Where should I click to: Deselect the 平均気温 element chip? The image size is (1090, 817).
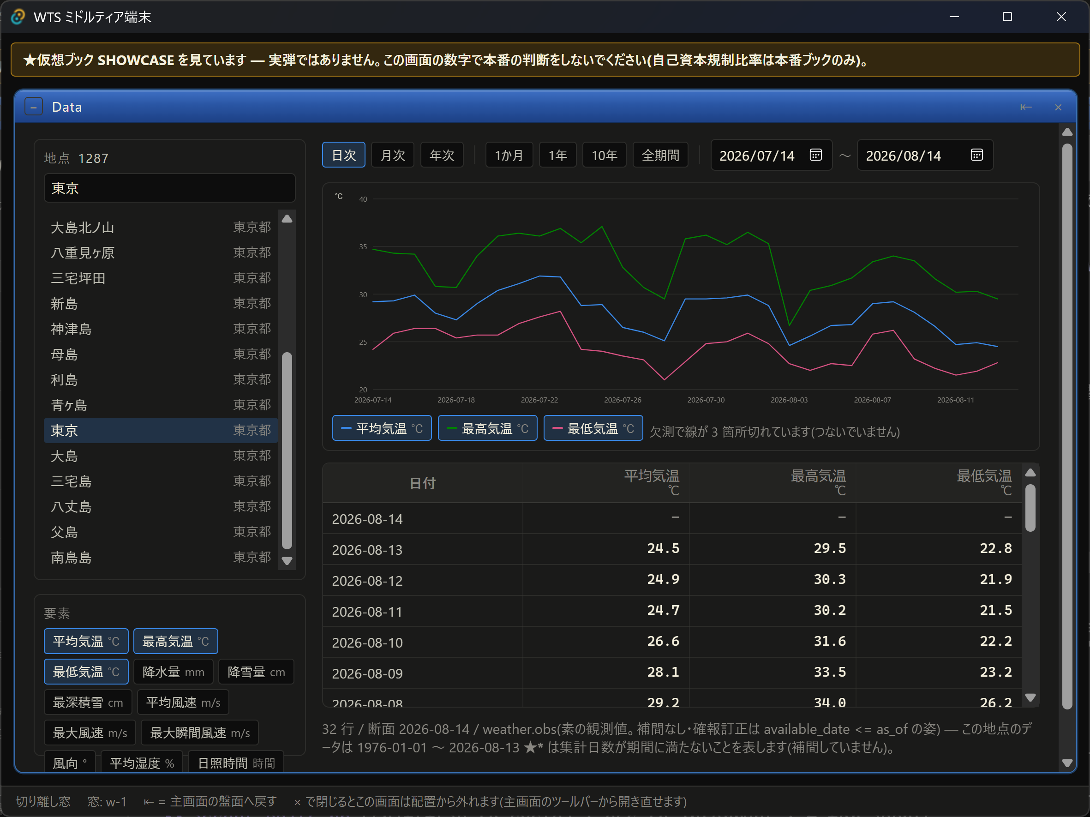point(86,641)
